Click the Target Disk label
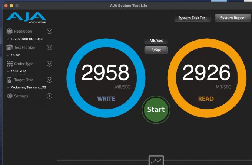 (23, 80)
